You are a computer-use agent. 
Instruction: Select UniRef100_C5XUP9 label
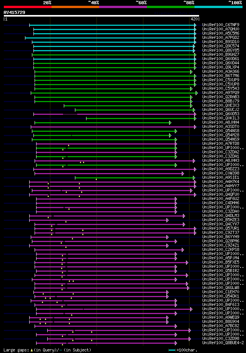(x=221, y=80)
